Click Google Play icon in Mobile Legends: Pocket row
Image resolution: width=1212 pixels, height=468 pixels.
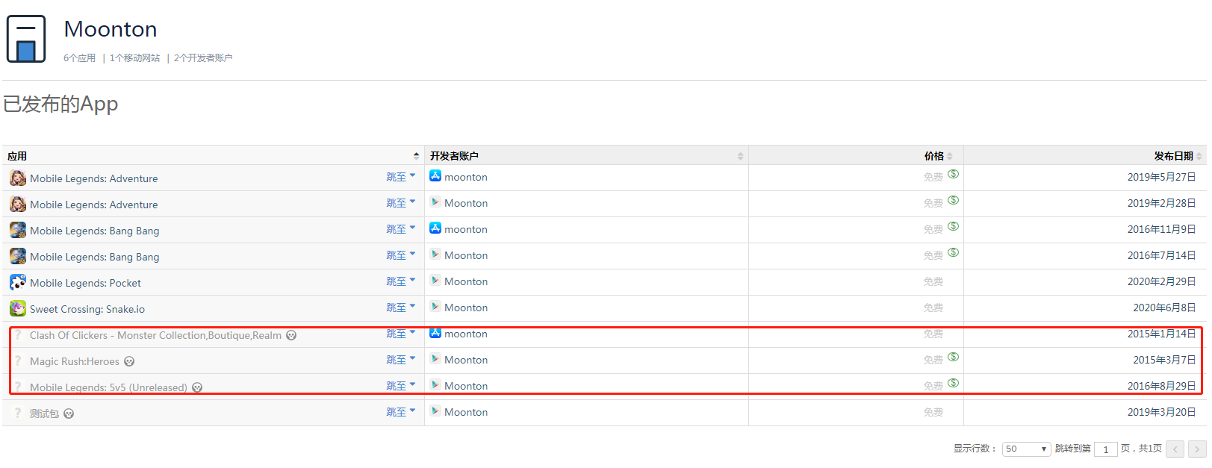(435, 281)
